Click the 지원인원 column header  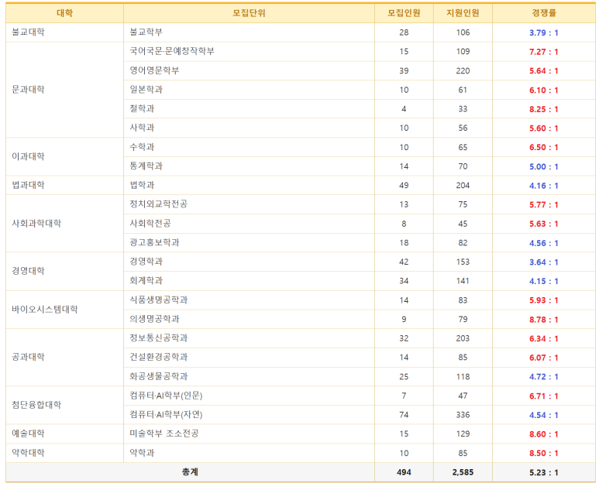coord(463,13)
